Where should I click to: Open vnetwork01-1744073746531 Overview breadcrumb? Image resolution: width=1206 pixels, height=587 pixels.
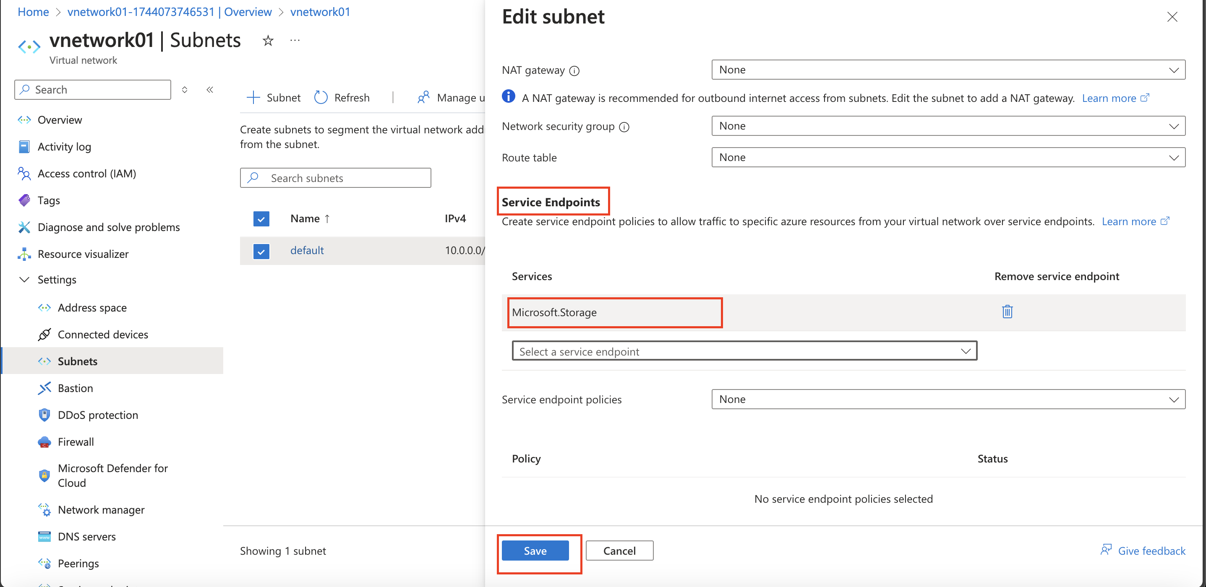coord(170,12)
